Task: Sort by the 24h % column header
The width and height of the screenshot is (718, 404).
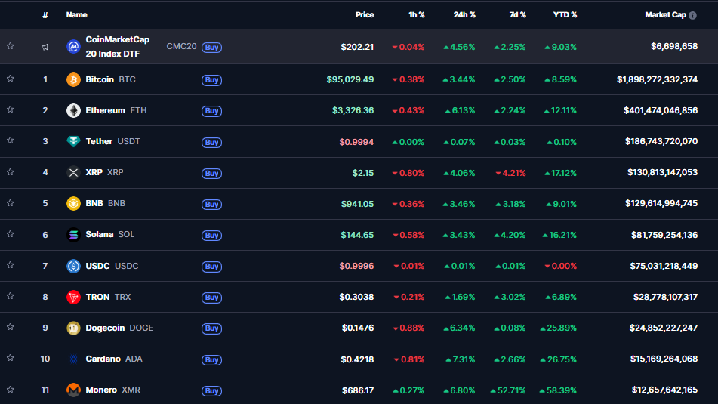Action: coord(464,14)
